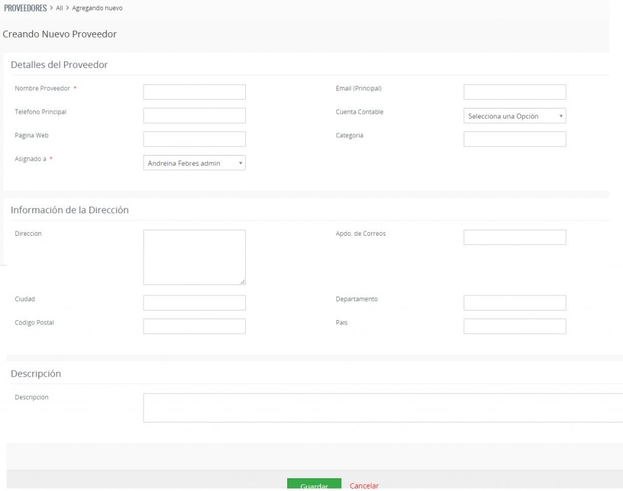Click into the Pagina Web field
The width and height of the screenshot is (623, 491).
tap(194, 139)
